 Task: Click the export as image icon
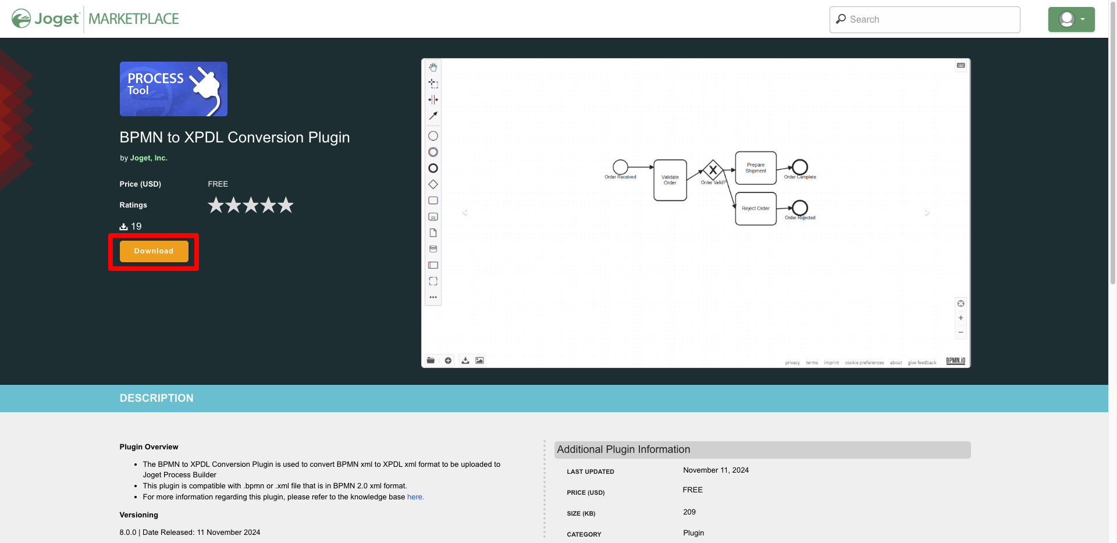click(x=479, y=360)
